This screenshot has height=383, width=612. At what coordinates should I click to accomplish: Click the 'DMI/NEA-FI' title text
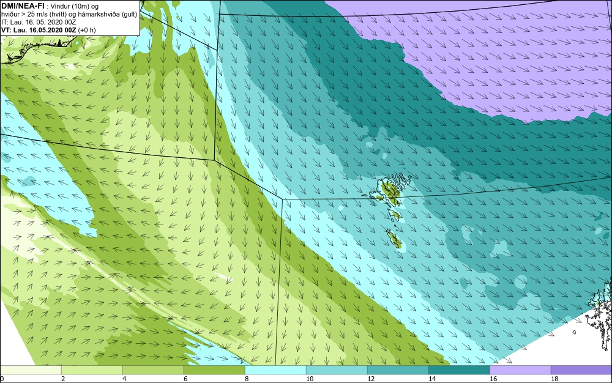pyautogui.click(x=23, y=6)
